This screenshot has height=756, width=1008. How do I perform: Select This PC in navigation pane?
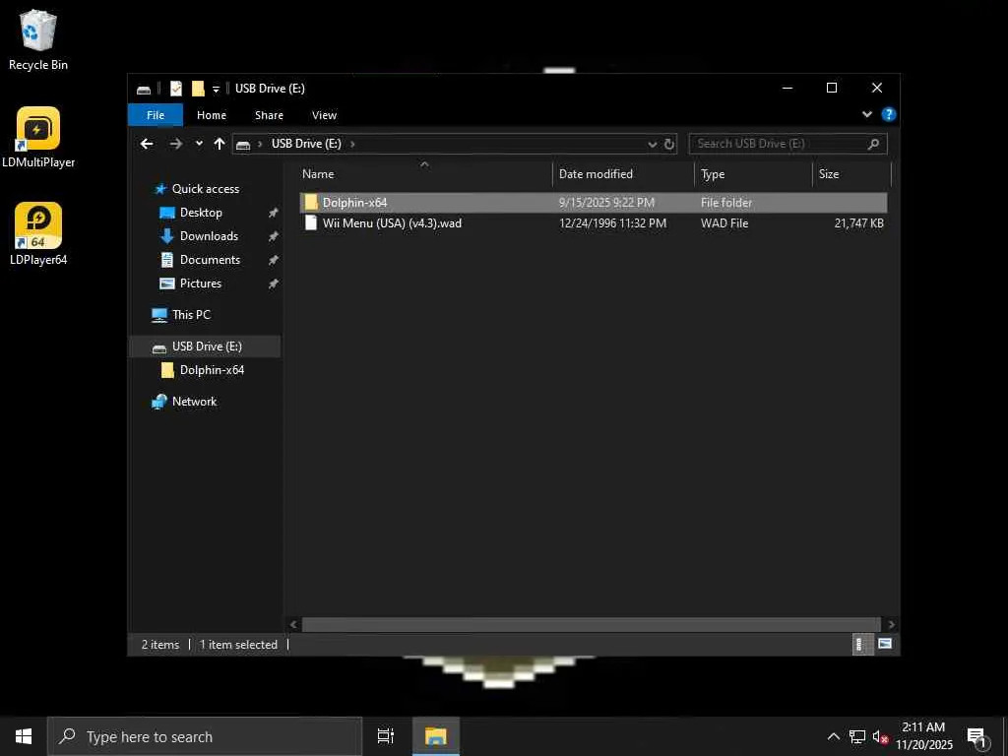[x=191, y=315]
